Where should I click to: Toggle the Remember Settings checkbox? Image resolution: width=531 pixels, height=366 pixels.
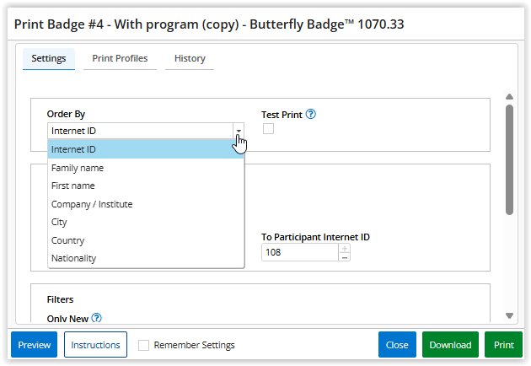[x=144, y=345]
